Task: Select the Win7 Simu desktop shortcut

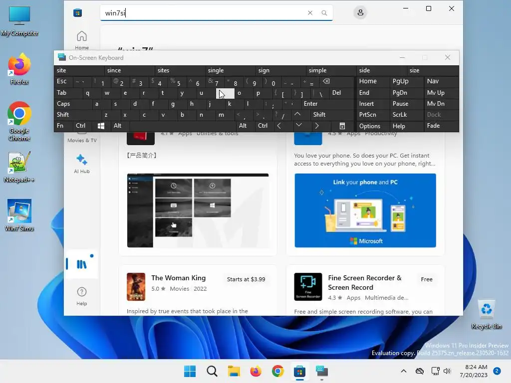Action: [19, 215]
